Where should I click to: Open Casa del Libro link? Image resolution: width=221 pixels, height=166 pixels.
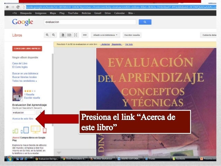tap(20, 63)
